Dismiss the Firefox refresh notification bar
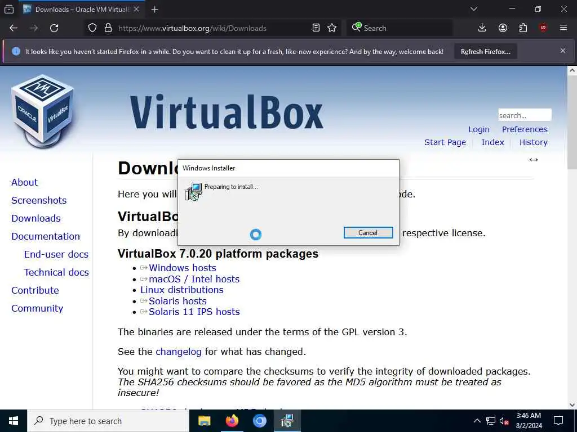This screenshot has width=577, height=432. click(563, 51)
